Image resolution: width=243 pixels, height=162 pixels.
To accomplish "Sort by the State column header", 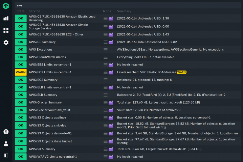I will tap(21, 11).
